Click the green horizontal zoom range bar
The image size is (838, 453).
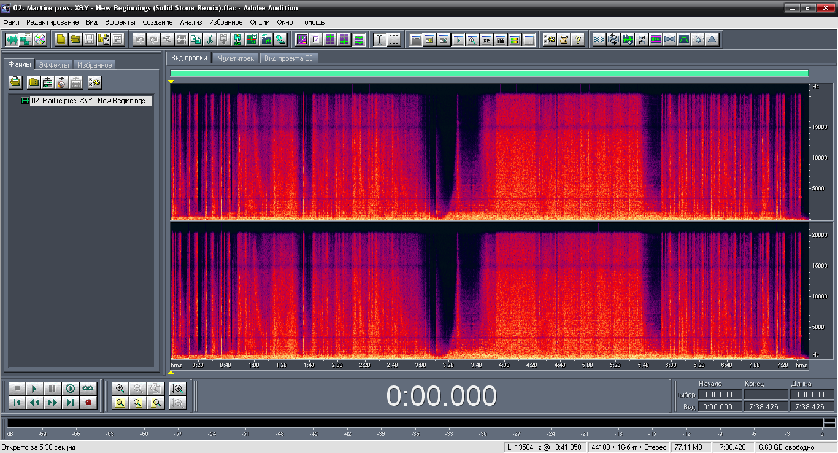489,73
